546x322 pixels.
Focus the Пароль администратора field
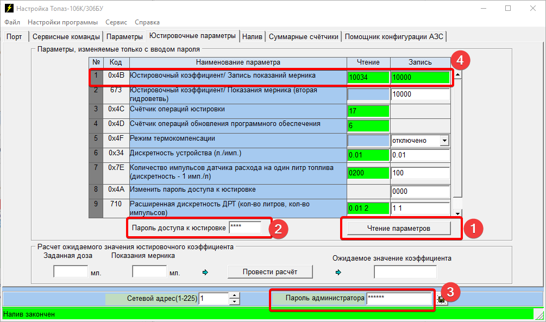pyautogui.click(x=399, y=298)
